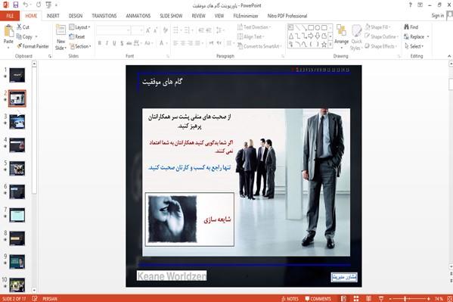Adjust the zoom slider
Image resolution: width=453 pixels, height=302 pixels.
(x=405, y=298)
